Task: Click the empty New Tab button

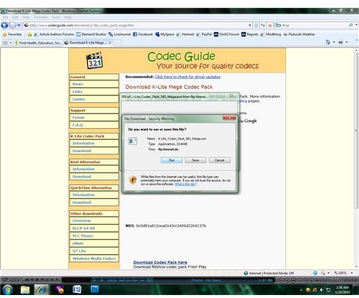Action: coord(117,43)
